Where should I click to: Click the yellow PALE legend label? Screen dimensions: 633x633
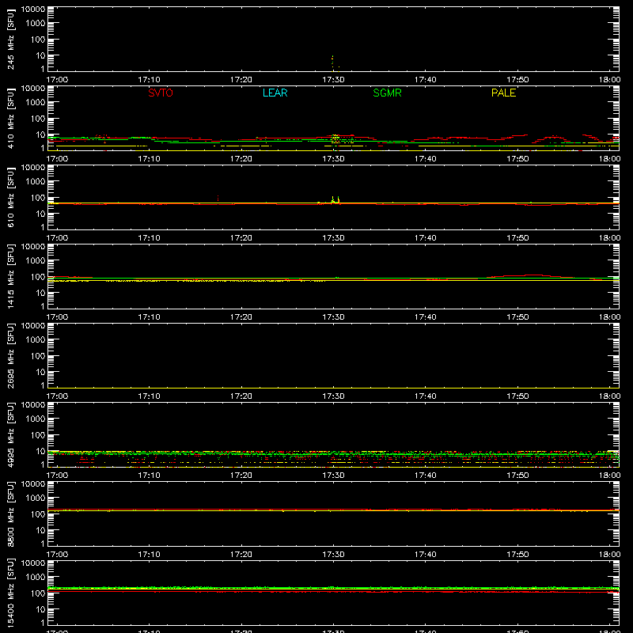[x=503, y=93]
